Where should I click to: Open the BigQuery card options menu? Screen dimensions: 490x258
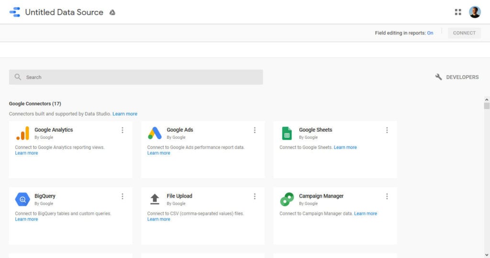click(122, 196)
